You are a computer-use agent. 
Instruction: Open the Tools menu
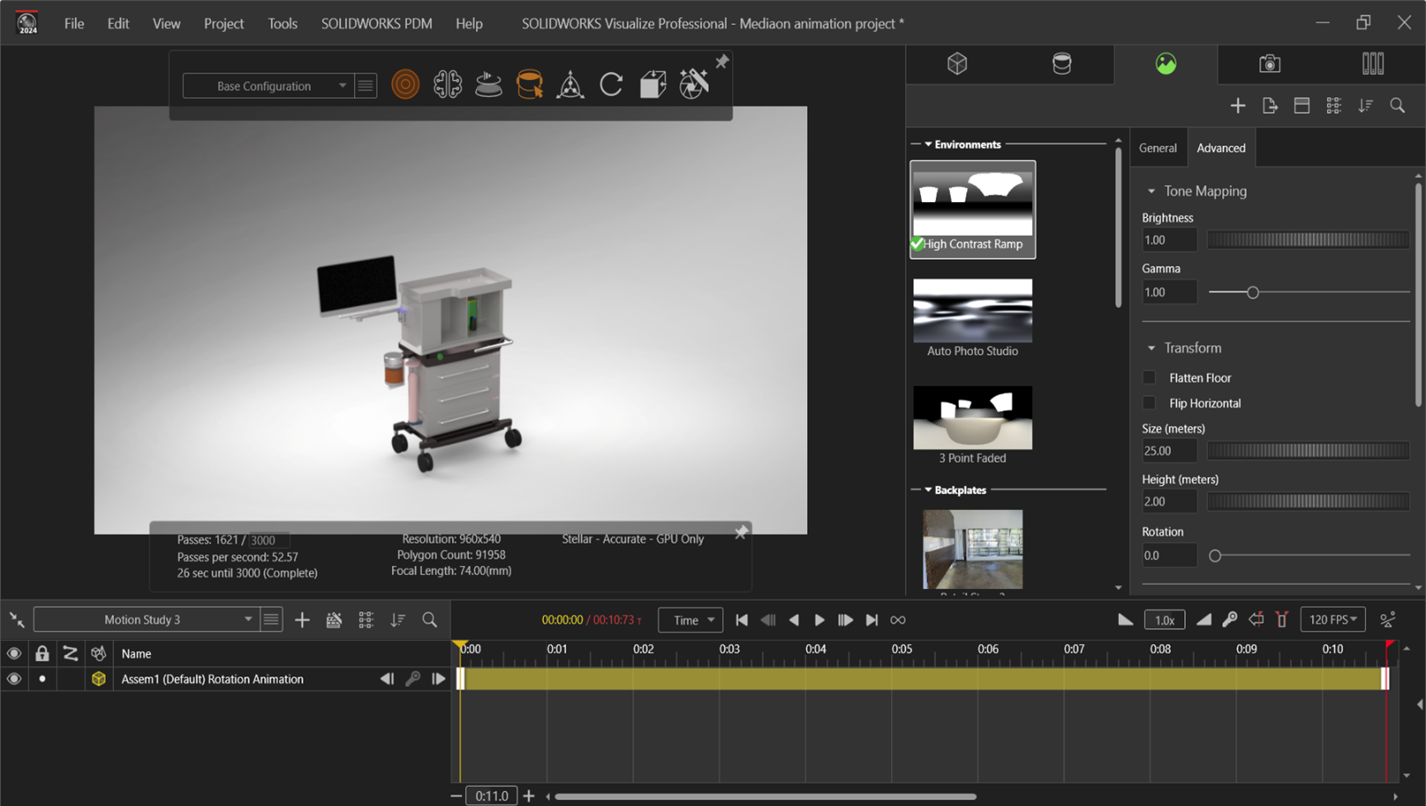click(x=282, y=23)
